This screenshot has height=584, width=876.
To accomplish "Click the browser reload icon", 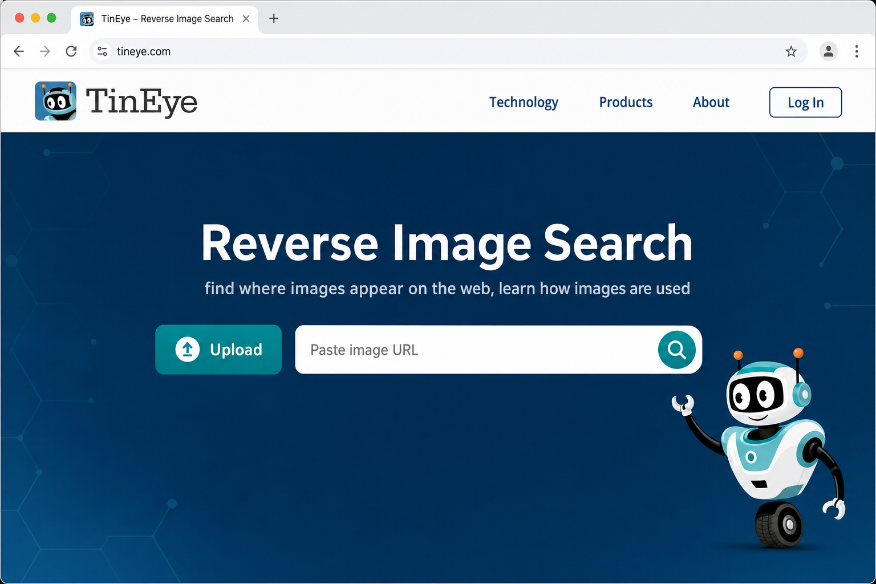I will pyautogui.click(x=71, y=51).
